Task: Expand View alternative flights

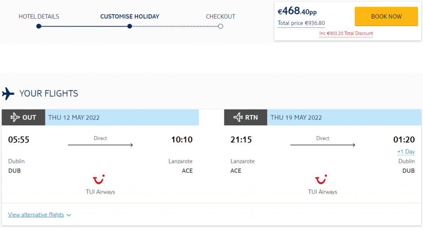Action: tap(36, 215)
